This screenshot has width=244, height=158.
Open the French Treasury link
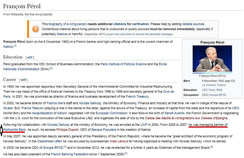coord(137,96)
